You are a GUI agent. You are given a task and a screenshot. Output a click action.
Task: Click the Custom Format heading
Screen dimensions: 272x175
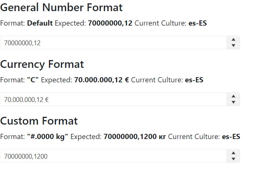click(x=39, y=121)
